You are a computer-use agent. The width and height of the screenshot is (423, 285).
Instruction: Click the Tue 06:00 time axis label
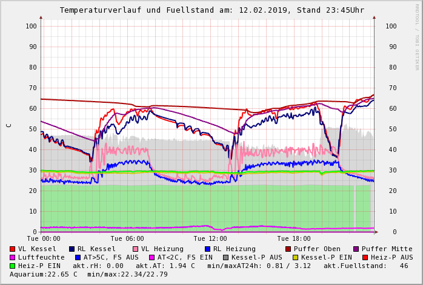(x=127, y=238)
